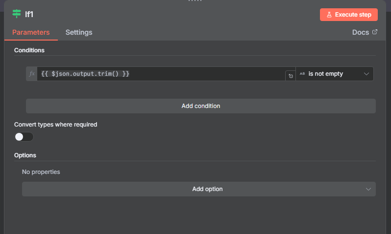Click the $json.output.trim() expression field
The image size is (391, 234).
point(162,74)
